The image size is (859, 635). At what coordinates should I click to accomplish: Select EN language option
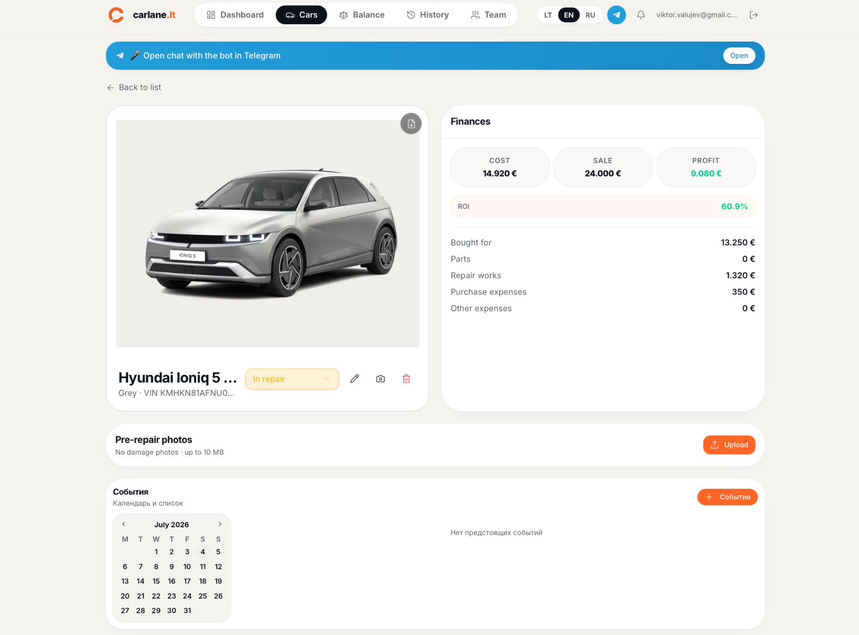(569, 15)
